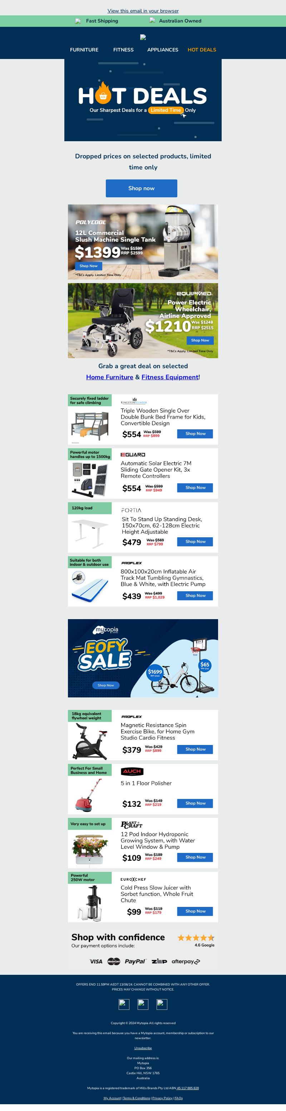
Task: Click the last social media icon in footer
Action: pos(162,1004)
